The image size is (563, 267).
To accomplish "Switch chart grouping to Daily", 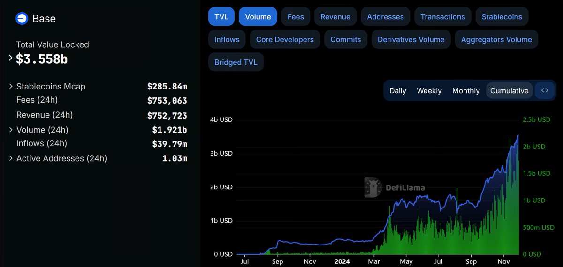I will [x=398, y=90].
